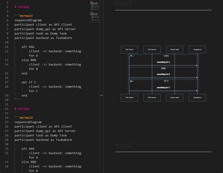Click the 'opt' frame label in the diagram
This screenshot has height=173, width=223.
click(131, 81)
